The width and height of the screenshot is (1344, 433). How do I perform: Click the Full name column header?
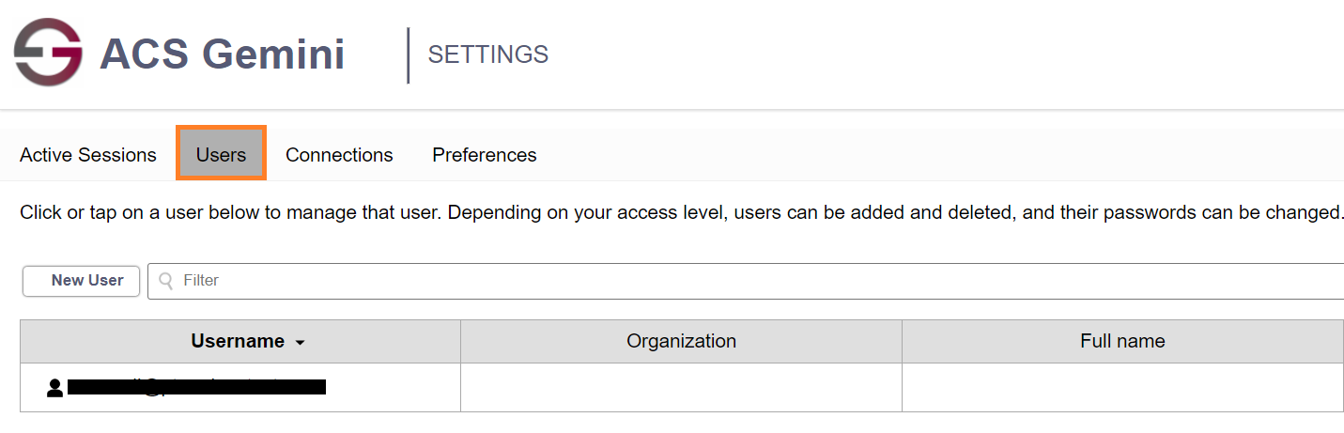tap(1122, 342)
